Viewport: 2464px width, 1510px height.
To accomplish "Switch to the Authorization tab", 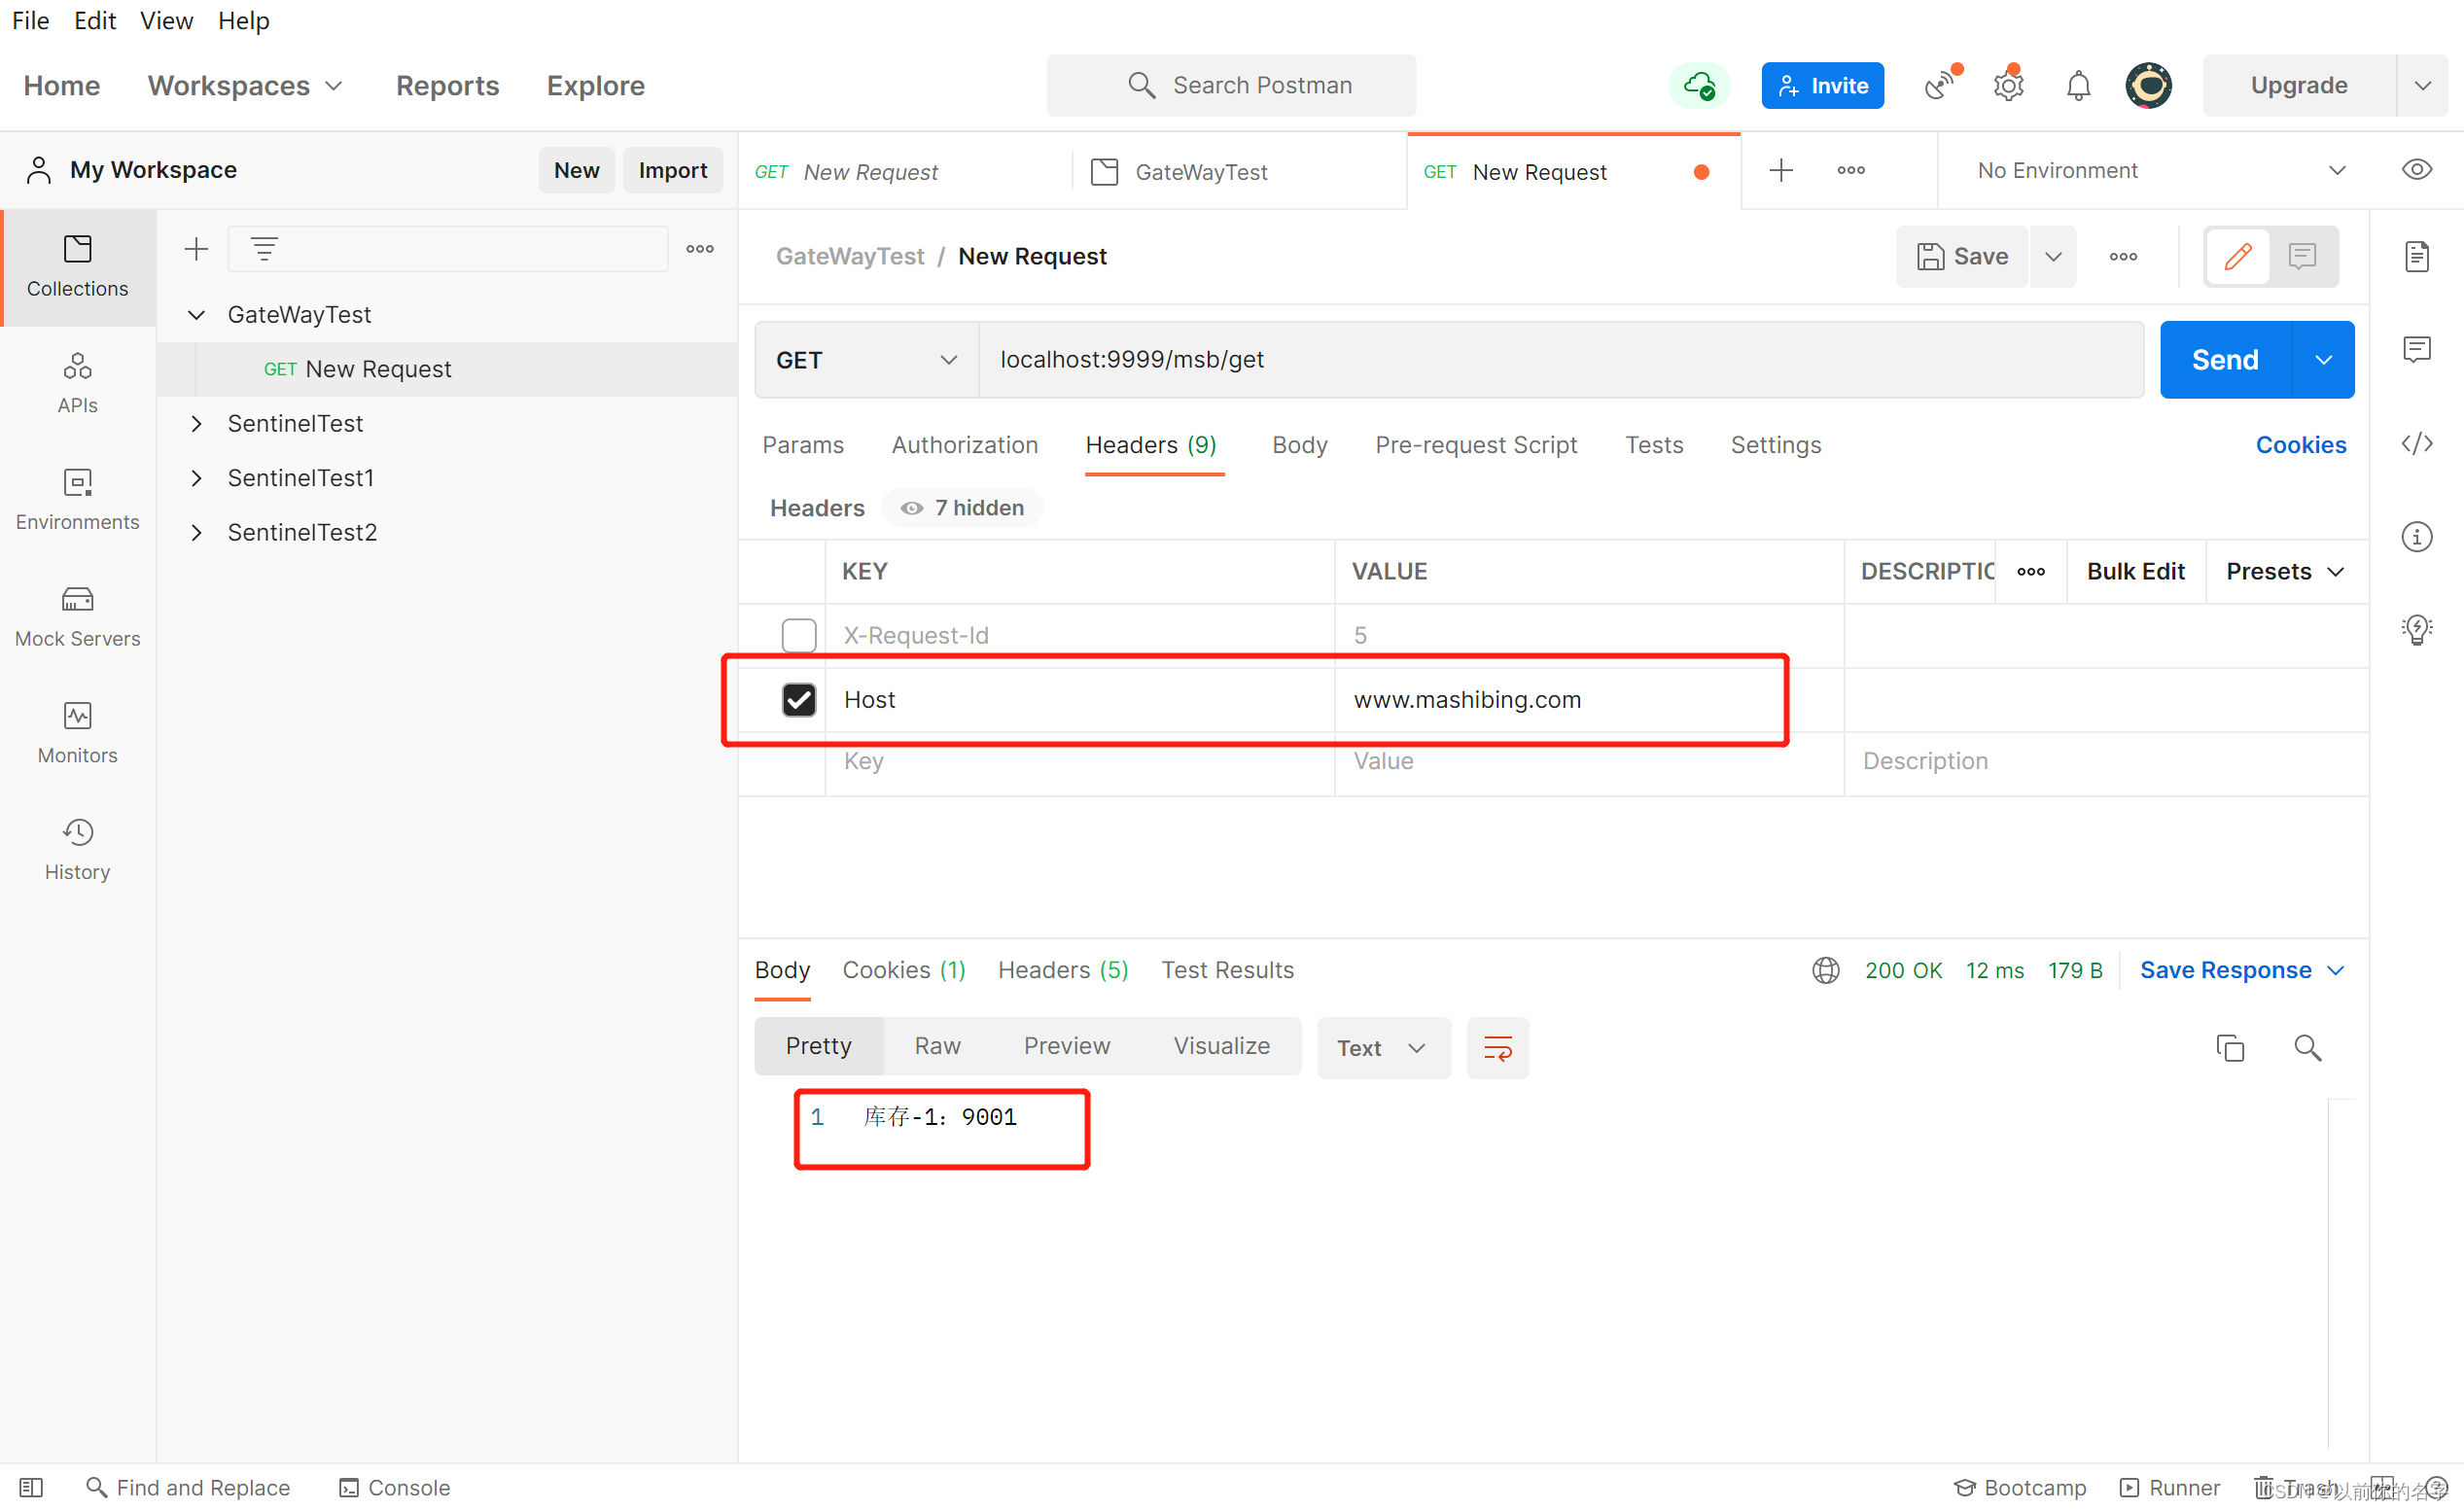I will pos(965,441).
